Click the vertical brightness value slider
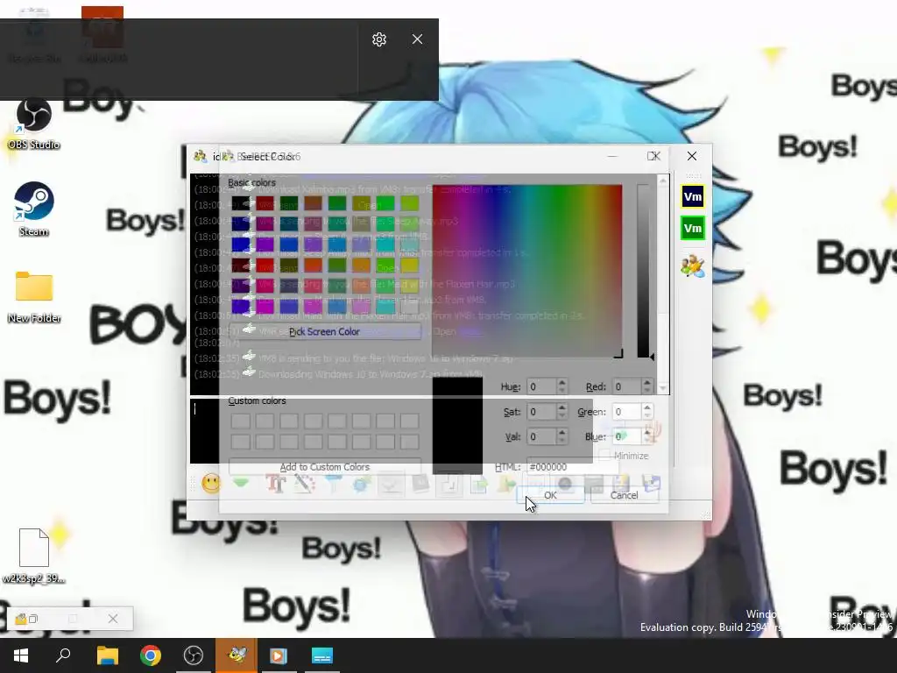This screenshot has height=673, width=897. click(643, 271)
